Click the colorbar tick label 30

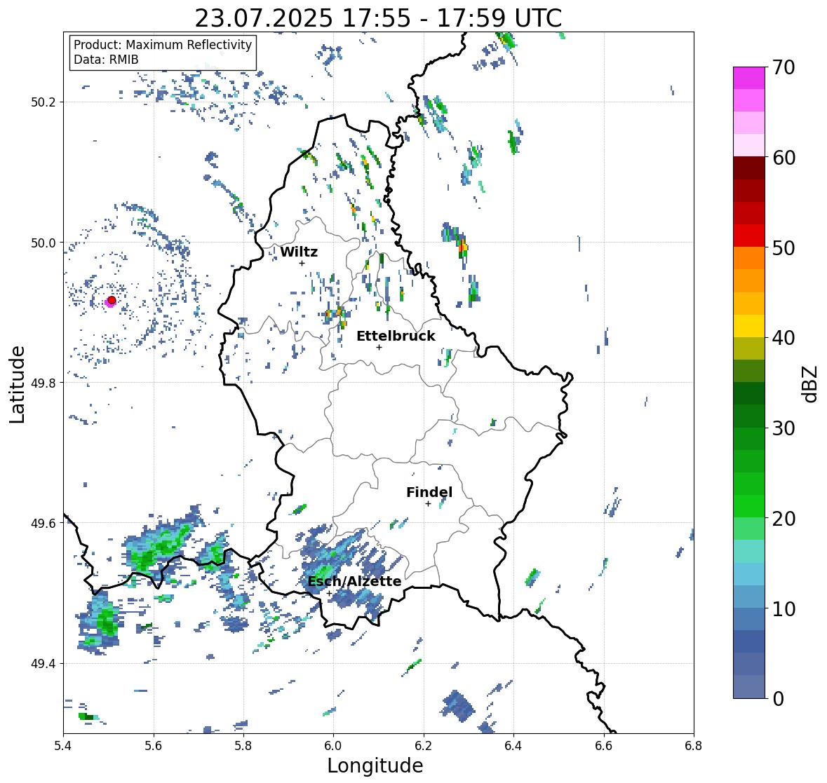point(784,428)
